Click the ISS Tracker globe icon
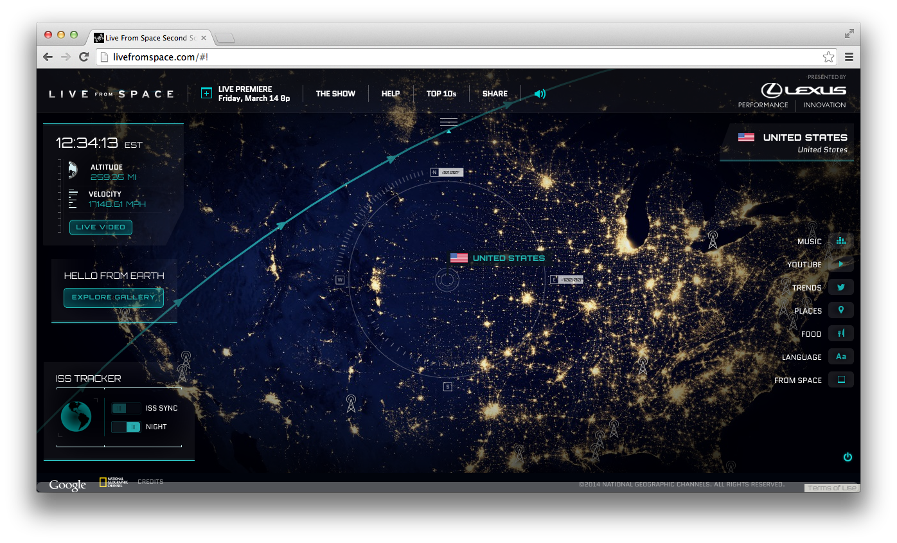The height and width of the screenshot is (543, 897). (76, 417)
